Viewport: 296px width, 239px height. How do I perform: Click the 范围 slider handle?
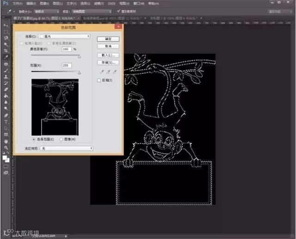pyautogui.click(x=79, y=72)
